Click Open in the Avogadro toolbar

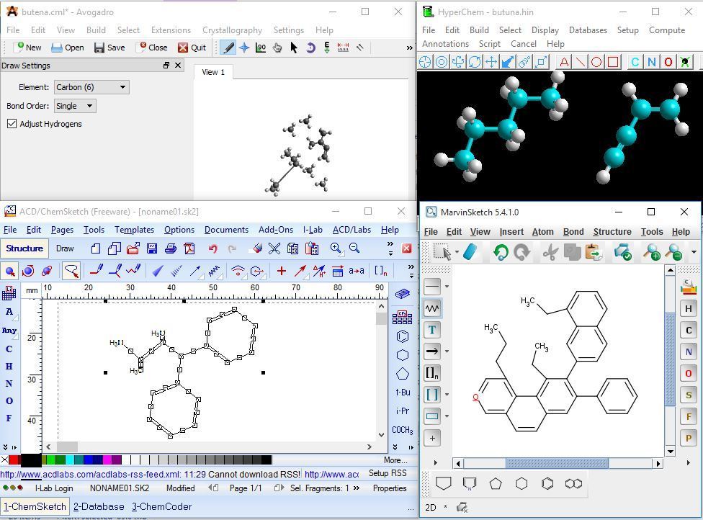67,48
